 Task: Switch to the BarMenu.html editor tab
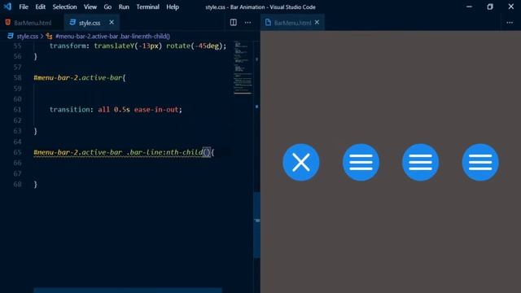coord(32,23)
